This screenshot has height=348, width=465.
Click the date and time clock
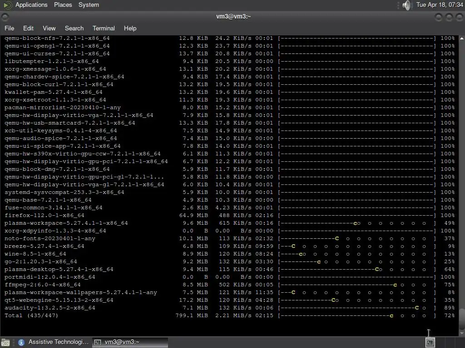click(440, 5)
